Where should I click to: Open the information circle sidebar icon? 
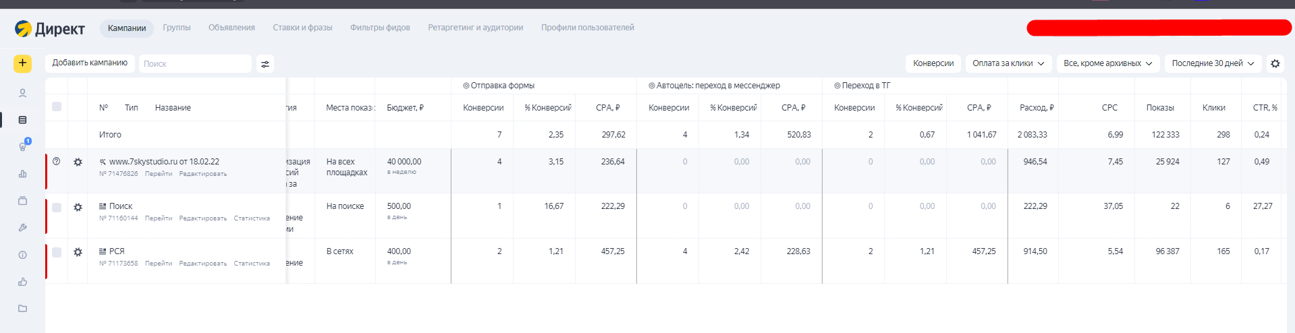point(22,255)
